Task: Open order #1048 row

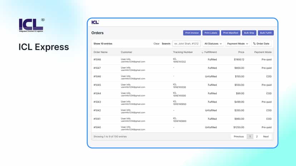Action: click(182, 60)
